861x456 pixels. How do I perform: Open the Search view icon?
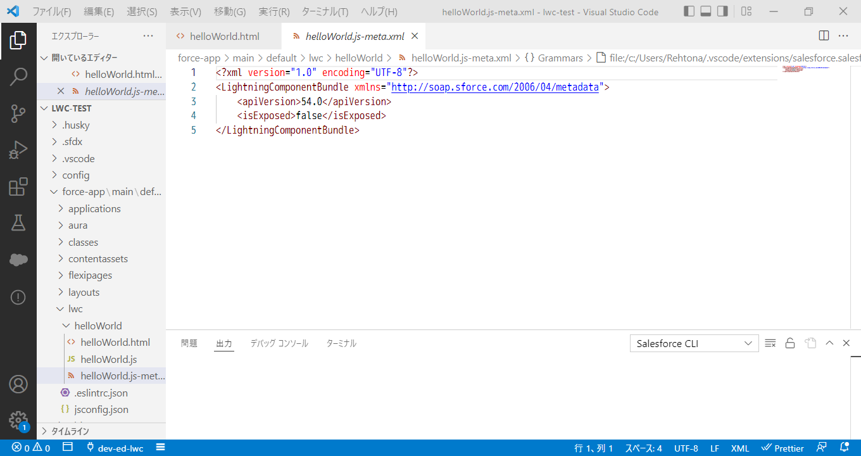18,77
